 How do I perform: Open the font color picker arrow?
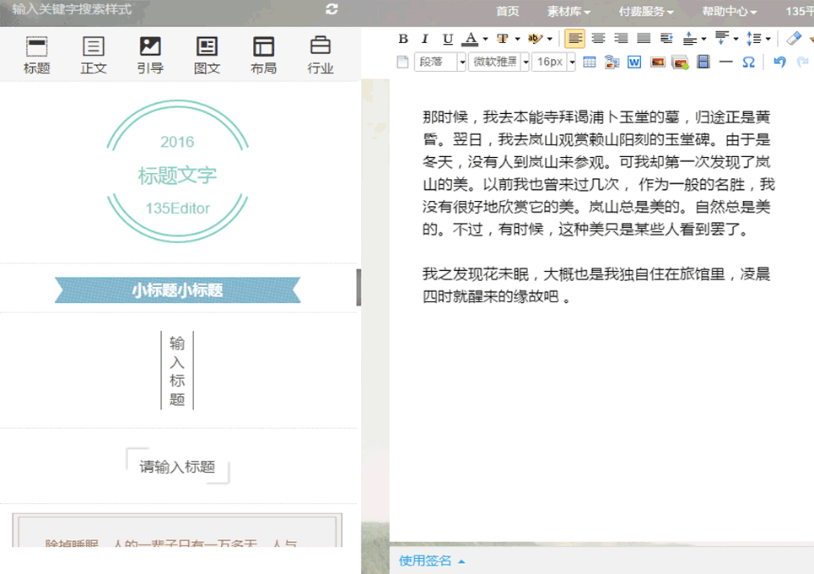485,39
